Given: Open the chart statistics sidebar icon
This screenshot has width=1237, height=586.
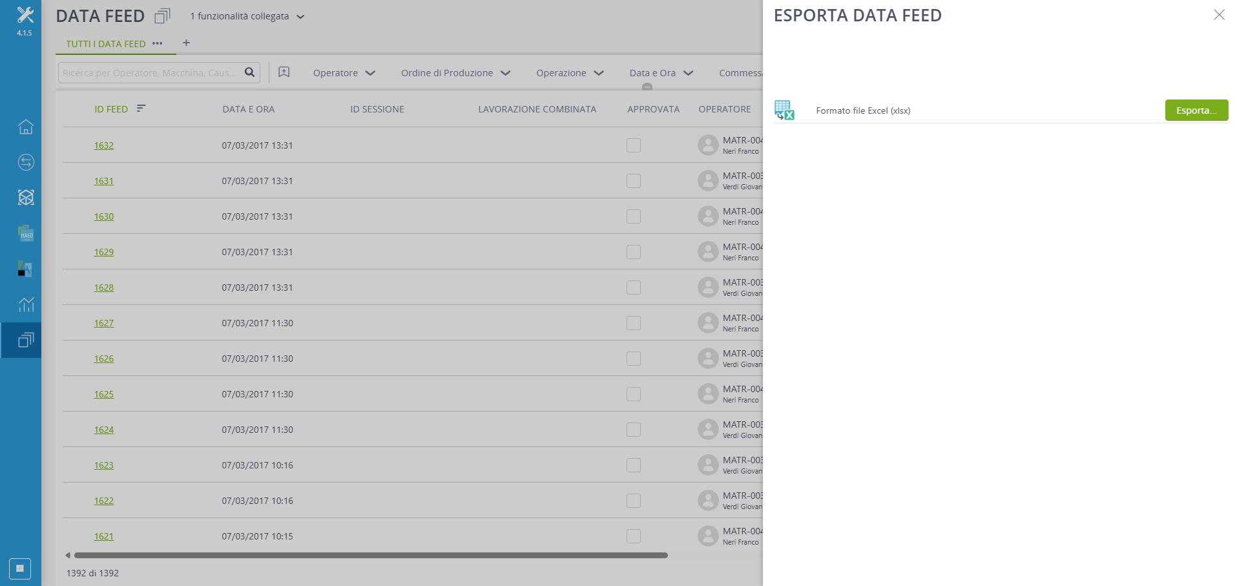Looking at the screenshot, I should click(26, 304).
